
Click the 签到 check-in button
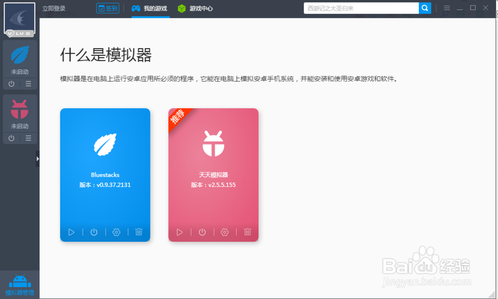(108, 8)
